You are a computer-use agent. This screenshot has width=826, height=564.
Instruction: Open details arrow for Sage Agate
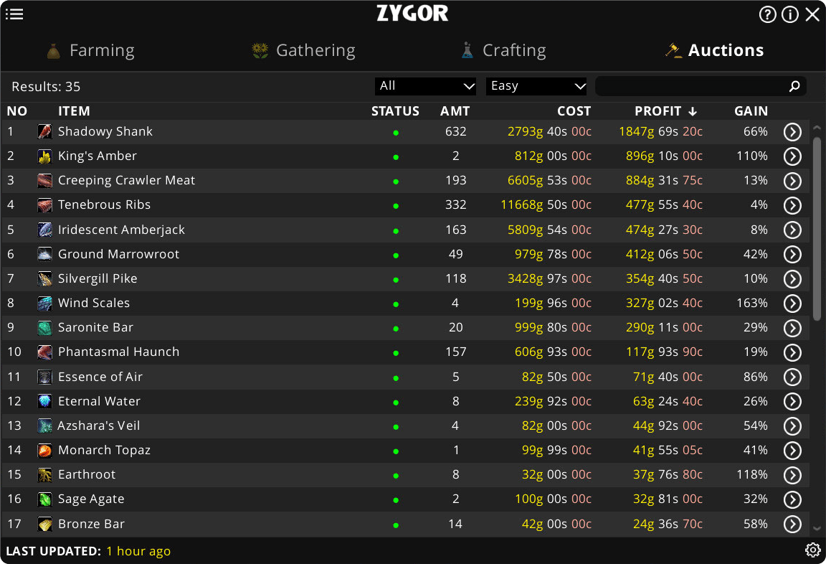coord(792,499)
